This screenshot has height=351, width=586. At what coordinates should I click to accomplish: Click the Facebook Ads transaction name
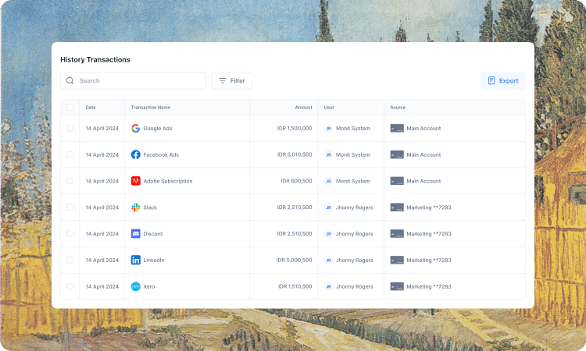[x=161, y=154]
